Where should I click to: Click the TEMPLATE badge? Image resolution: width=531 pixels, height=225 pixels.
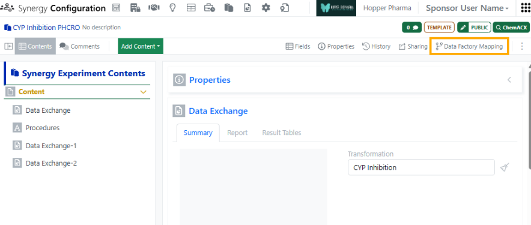pos(439,28)
